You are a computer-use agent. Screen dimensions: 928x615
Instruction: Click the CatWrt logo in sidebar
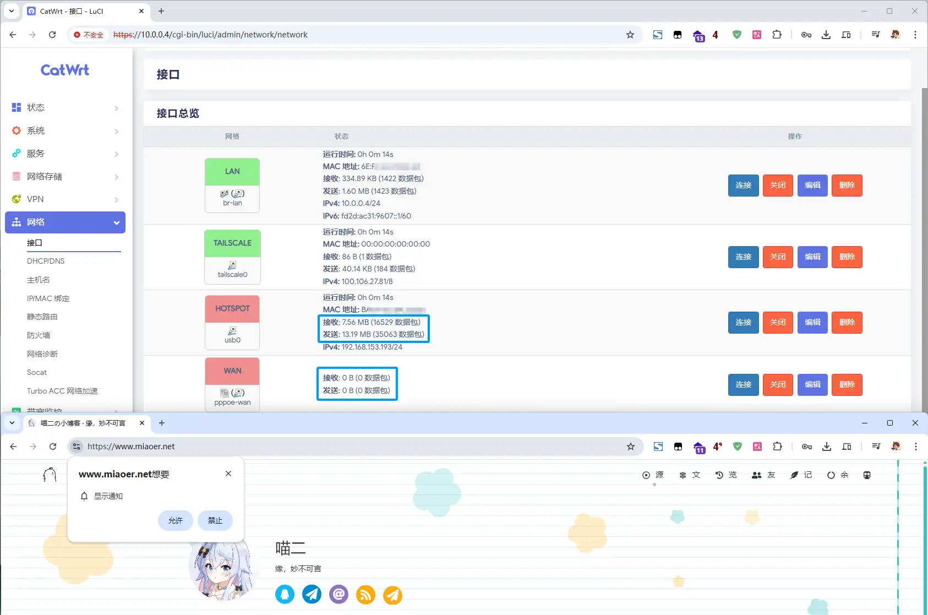click(x=65, y=70)
